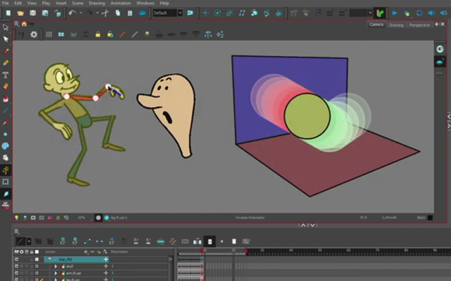Add a view with the plus icon
Screen dimensions: 451x281
[x=436, y=24]
